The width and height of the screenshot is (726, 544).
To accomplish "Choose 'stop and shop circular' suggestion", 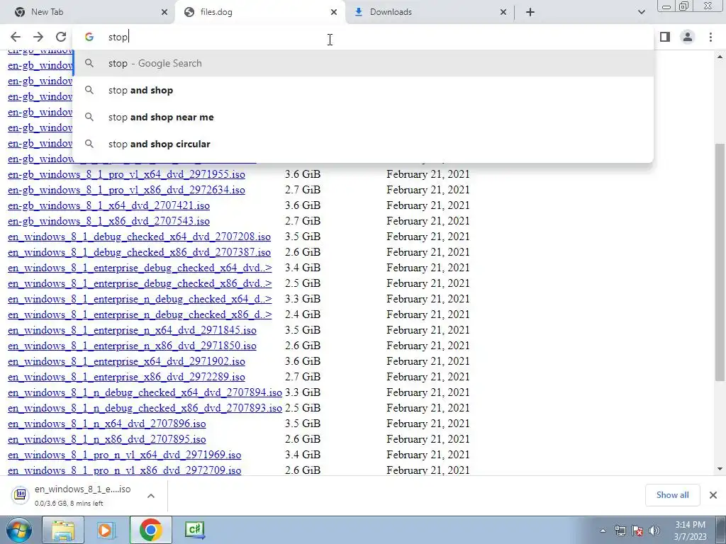I will pos(363,144).
